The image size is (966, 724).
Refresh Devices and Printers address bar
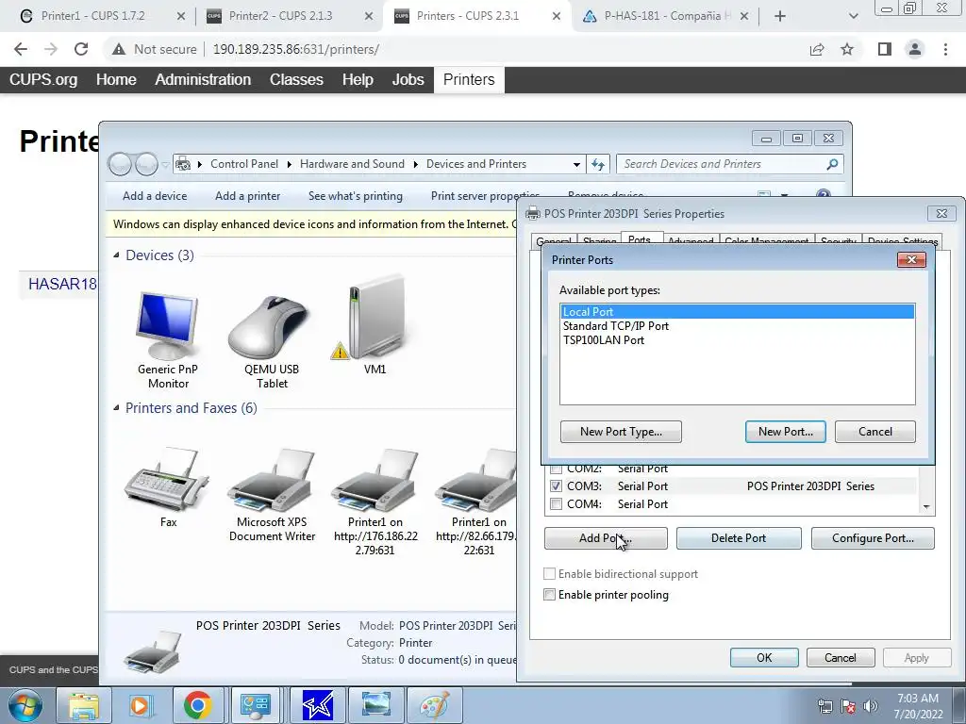[597, 164]
